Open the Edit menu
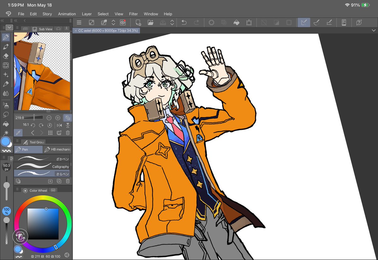This screenshot has width=378, height=260. pos(33,14)
